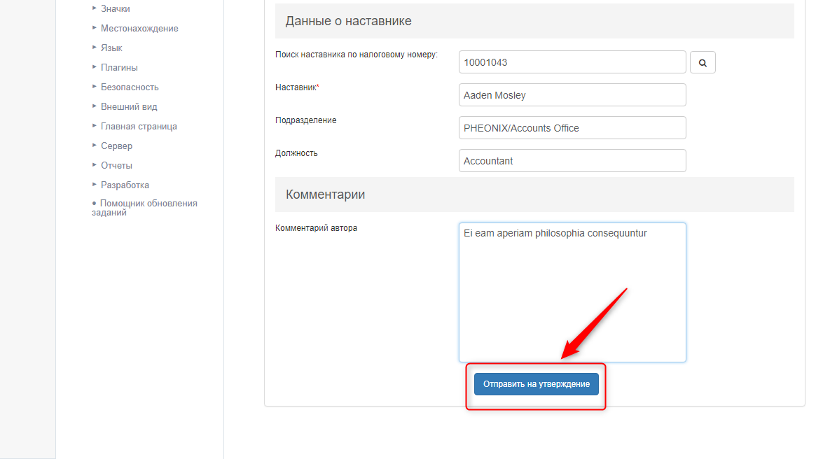Expand the Внешний вид tree arrow
Viewport: 823px width, 459px height.
[x=94, y=106]
